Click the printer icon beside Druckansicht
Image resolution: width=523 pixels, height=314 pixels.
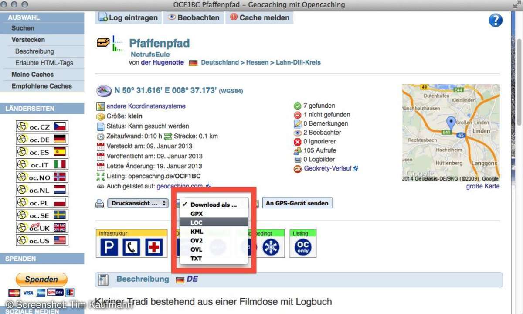100,203
